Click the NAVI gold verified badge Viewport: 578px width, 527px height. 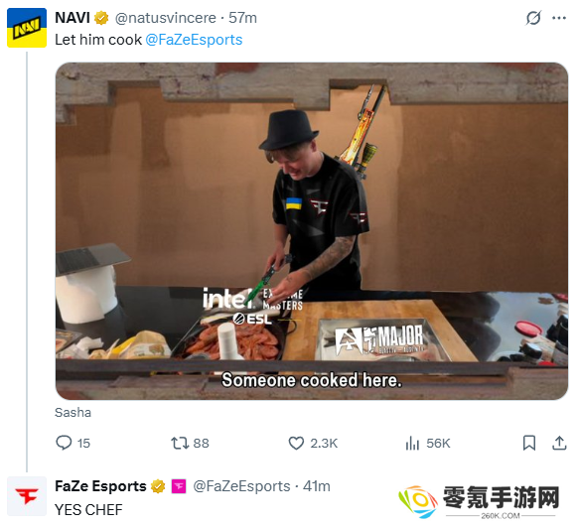click(101, 18)
